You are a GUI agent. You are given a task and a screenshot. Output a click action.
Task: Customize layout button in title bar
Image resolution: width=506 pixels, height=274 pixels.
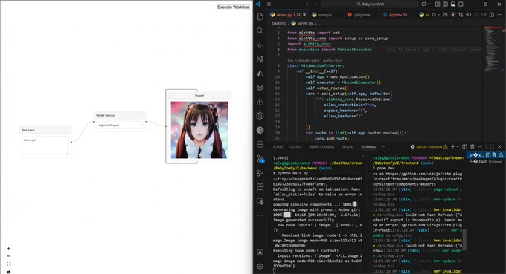[x=438, y=4]
